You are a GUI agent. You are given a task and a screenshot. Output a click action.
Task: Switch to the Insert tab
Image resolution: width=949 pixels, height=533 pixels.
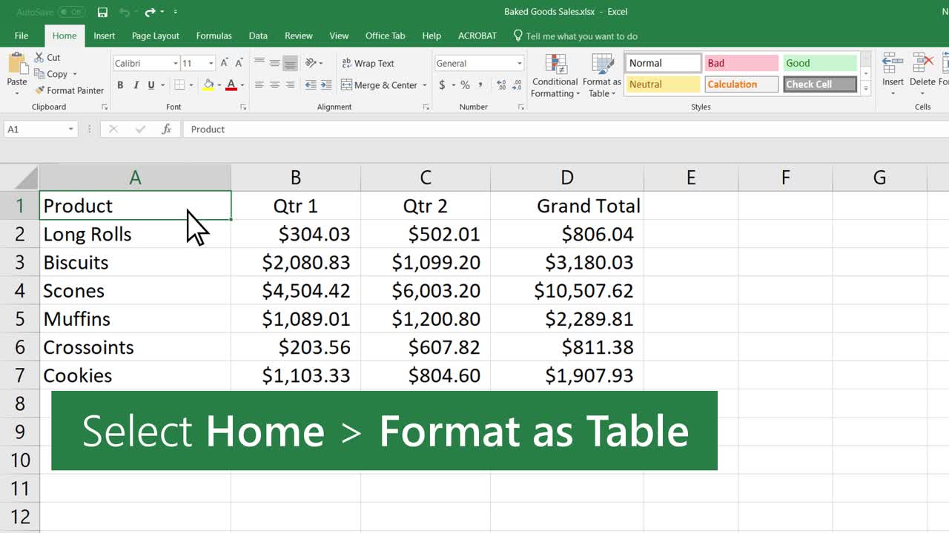tap(104, 36)
